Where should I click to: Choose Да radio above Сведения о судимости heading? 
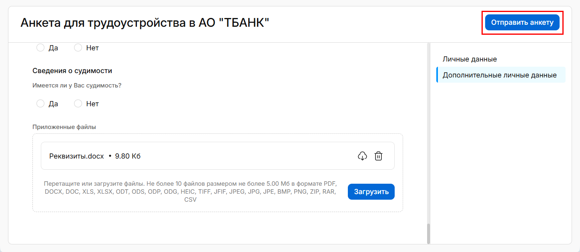coord(40,48)
